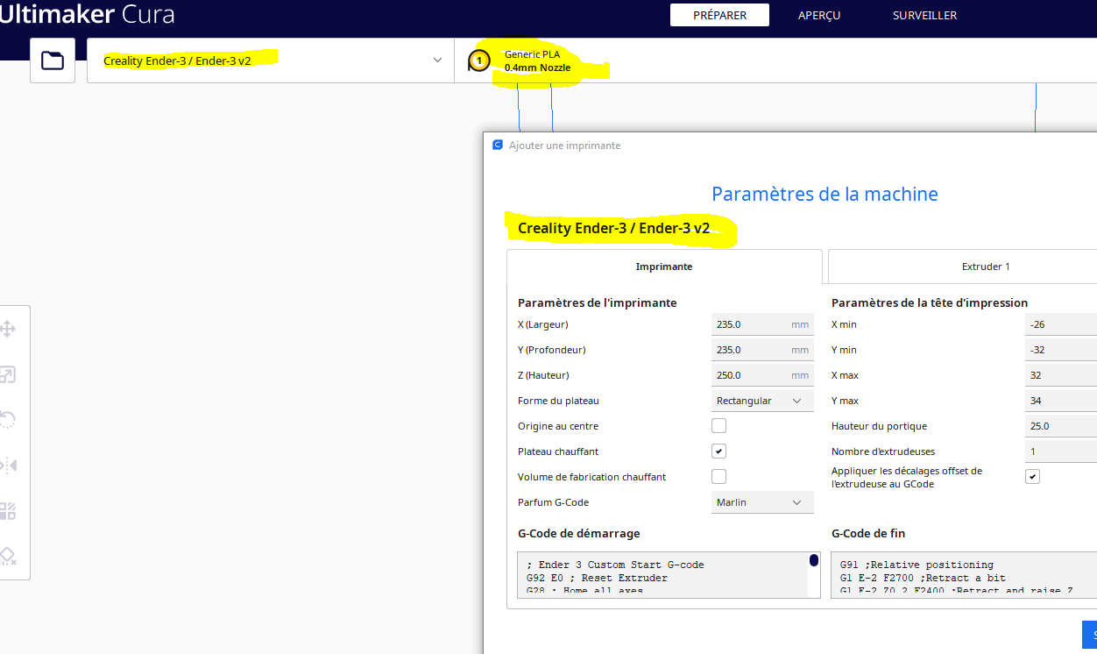Click the X (Largeur) input field
The image size is (1097, 654).
(x=762, y=324)
